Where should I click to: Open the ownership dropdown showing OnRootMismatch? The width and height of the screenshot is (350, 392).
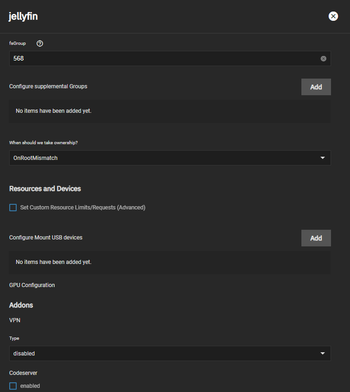[170, 158]
